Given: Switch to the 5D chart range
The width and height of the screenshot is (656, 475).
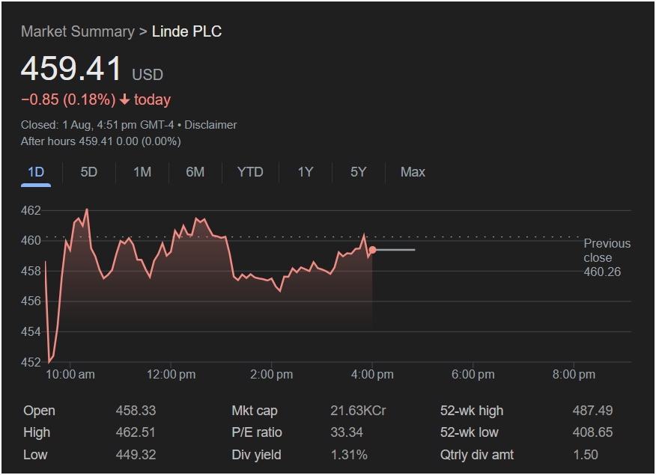Looking at the screenshot, I should 89,172.
